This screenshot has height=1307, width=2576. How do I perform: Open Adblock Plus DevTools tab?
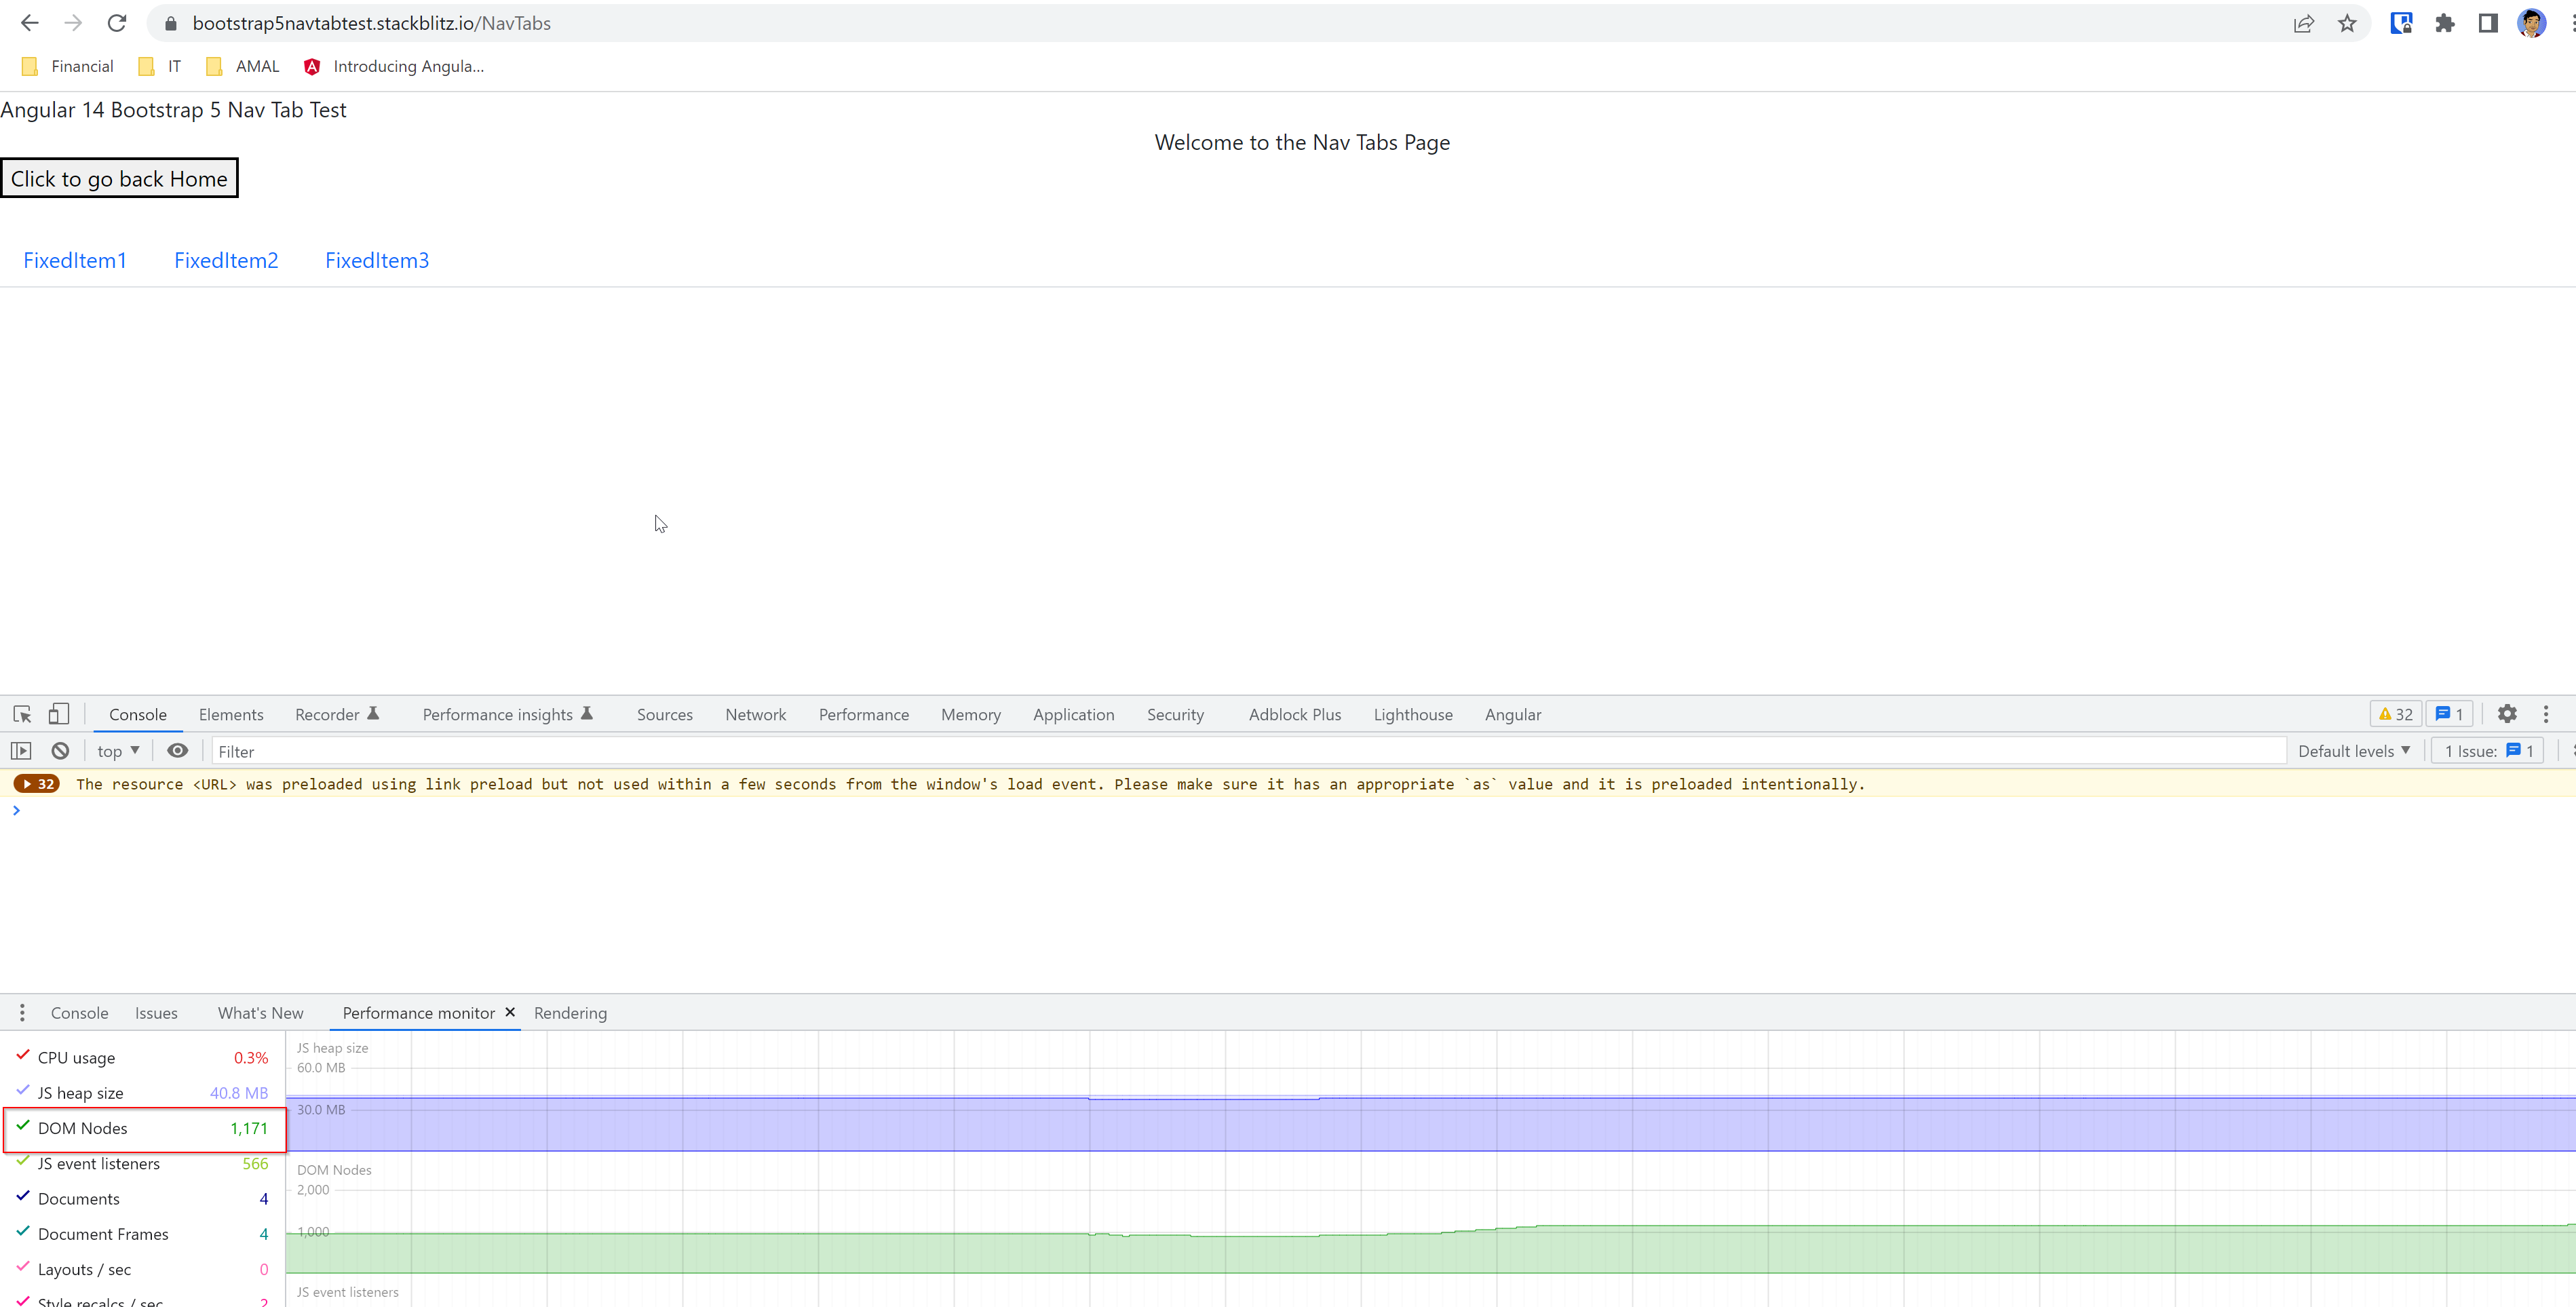(1295, 714)
